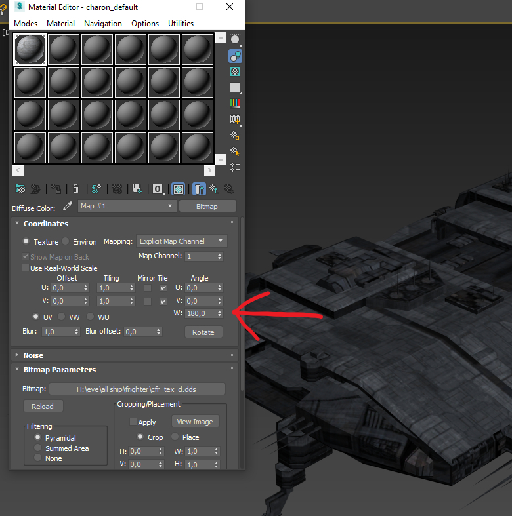This screenshot has height=516, width=512.
Task: Open the Mapping dropdown list
Action: [x=182, y=241]
